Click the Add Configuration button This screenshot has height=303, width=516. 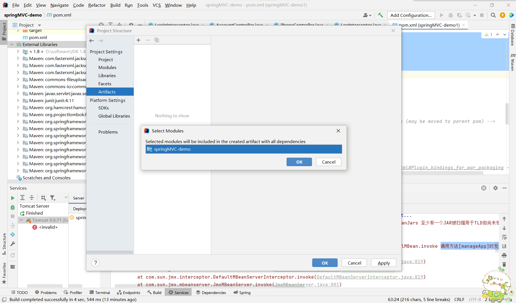[x=411, y=15]
